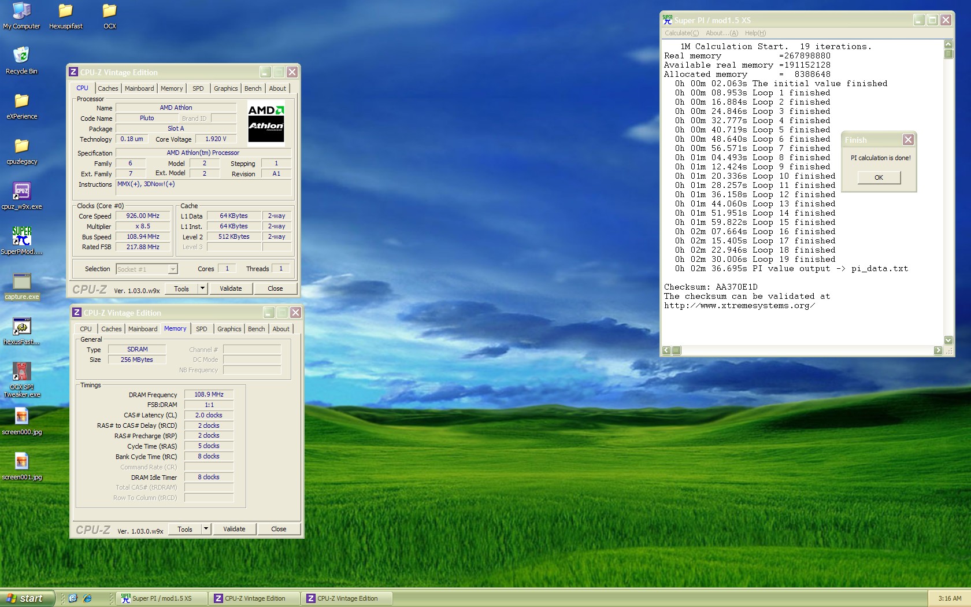971x607 pixels.
Task: Open Help menu in Super PI
Action: [x=755, y=33]
